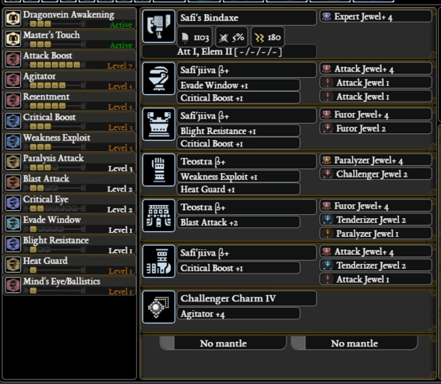The image size is (441, 384).
Task: Select the Expert Jewel+ 4 slot
Action: [x=376, y=16]
